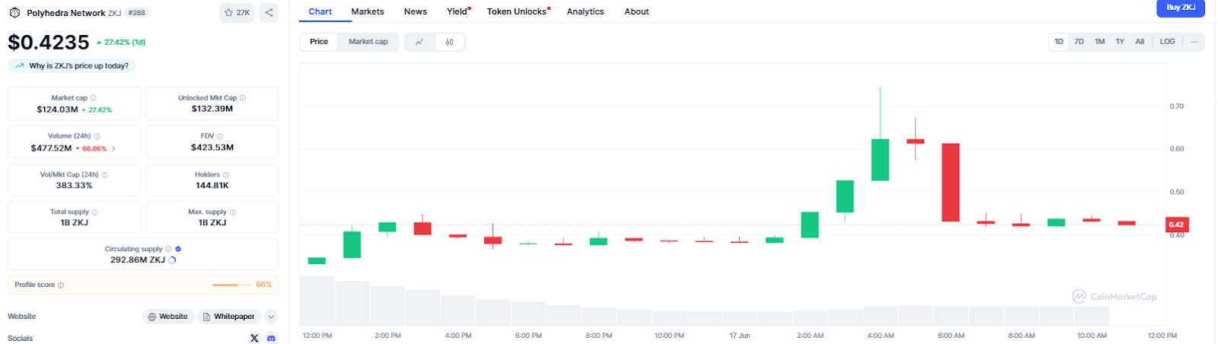Switch to line chart view icon
This screenshot has width=1218, height=344.
pyautogui.click(x=419, y=42)
